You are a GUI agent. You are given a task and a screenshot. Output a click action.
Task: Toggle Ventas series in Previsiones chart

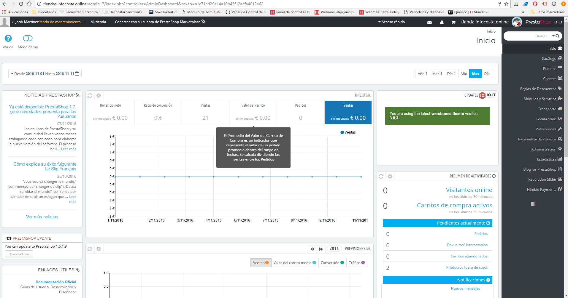point(261,263)
